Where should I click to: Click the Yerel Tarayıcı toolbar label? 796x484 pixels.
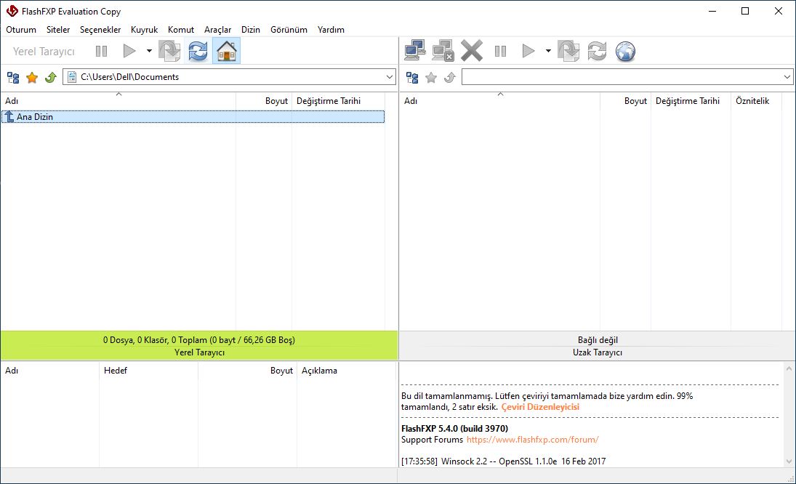pos(44,52)
